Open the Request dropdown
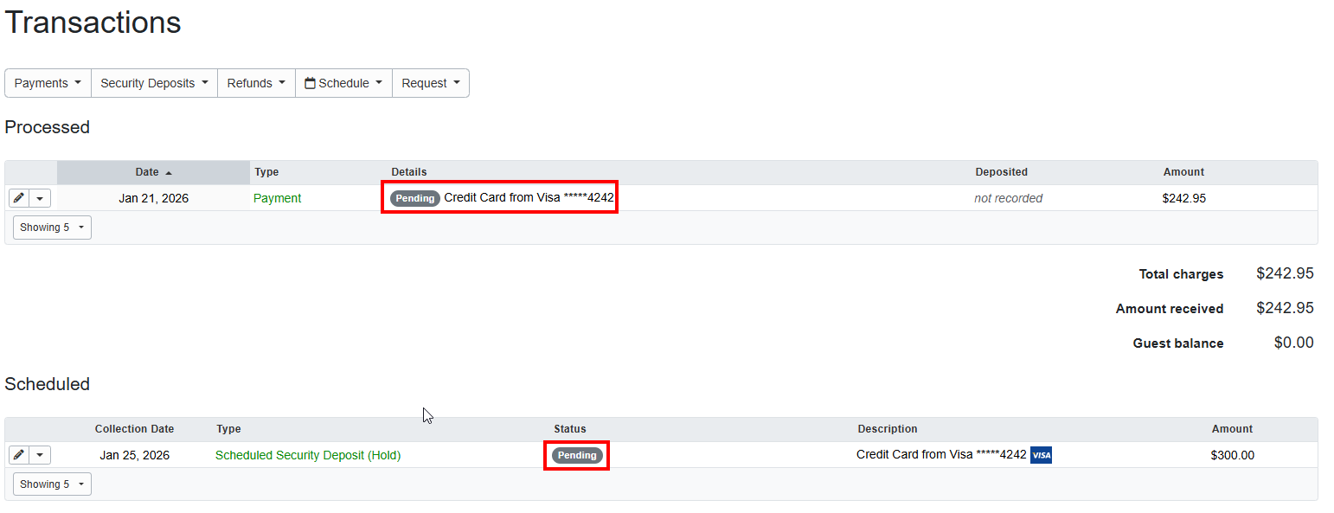1334x513 pixels. (430, 82)
